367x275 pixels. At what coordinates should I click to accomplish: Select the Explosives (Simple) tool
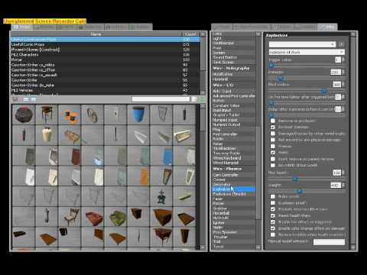pyautogui.click(x=233, y=194)
